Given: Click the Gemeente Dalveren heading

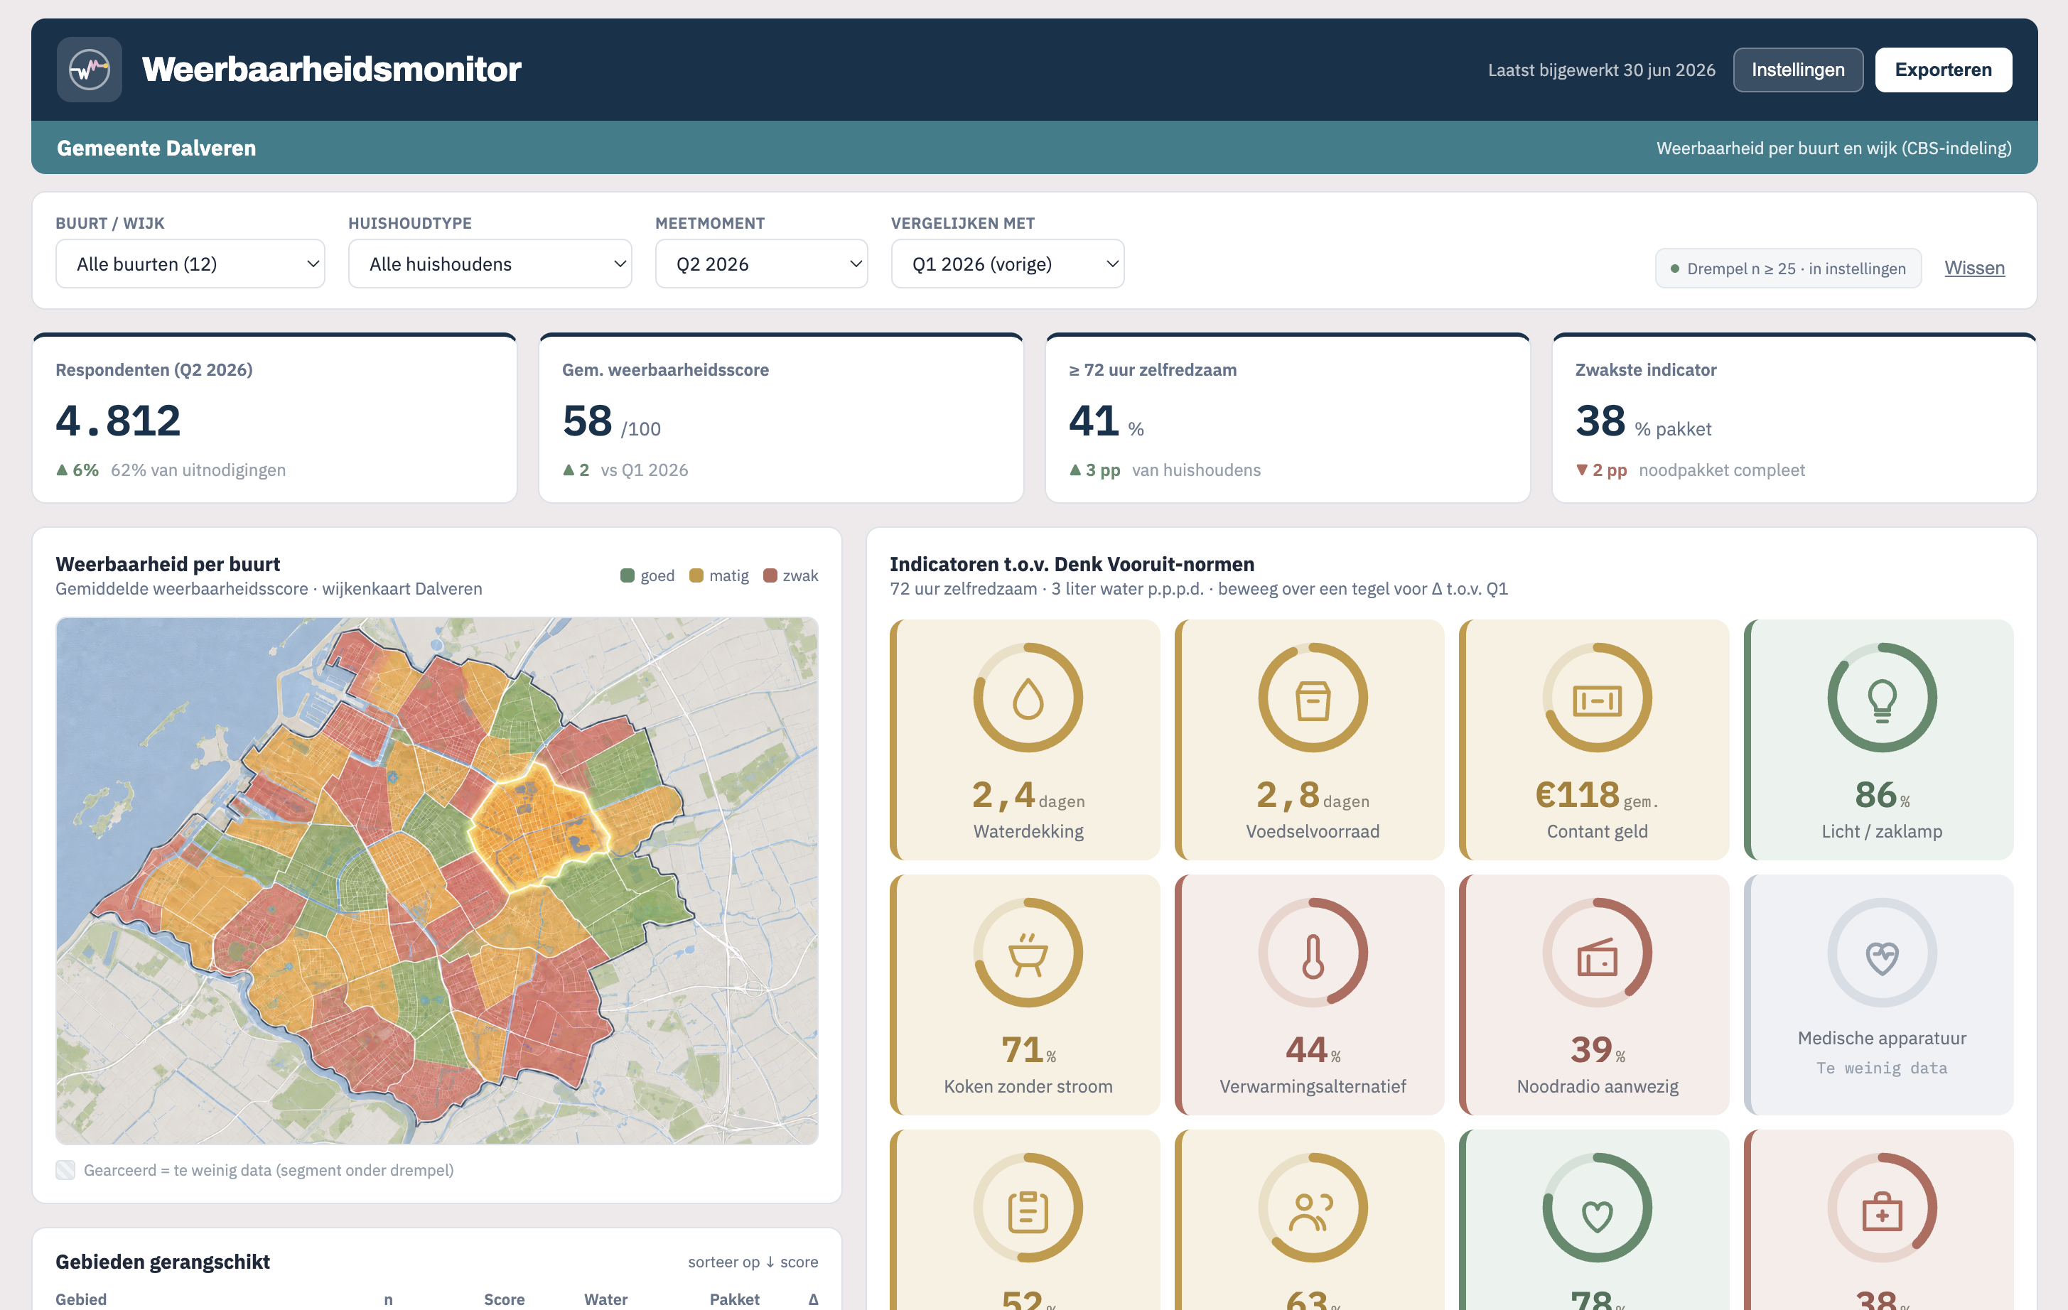Looking at the screenshot, I should pos(156,148).
